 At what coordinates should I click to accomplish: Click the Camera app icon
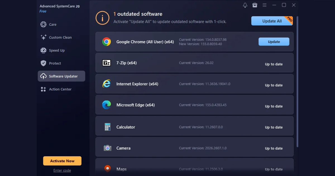107,148
